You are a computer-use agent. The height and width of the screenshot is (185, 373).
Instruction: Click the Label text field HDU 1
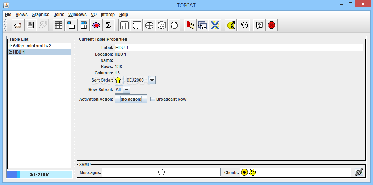pos(239,47)
